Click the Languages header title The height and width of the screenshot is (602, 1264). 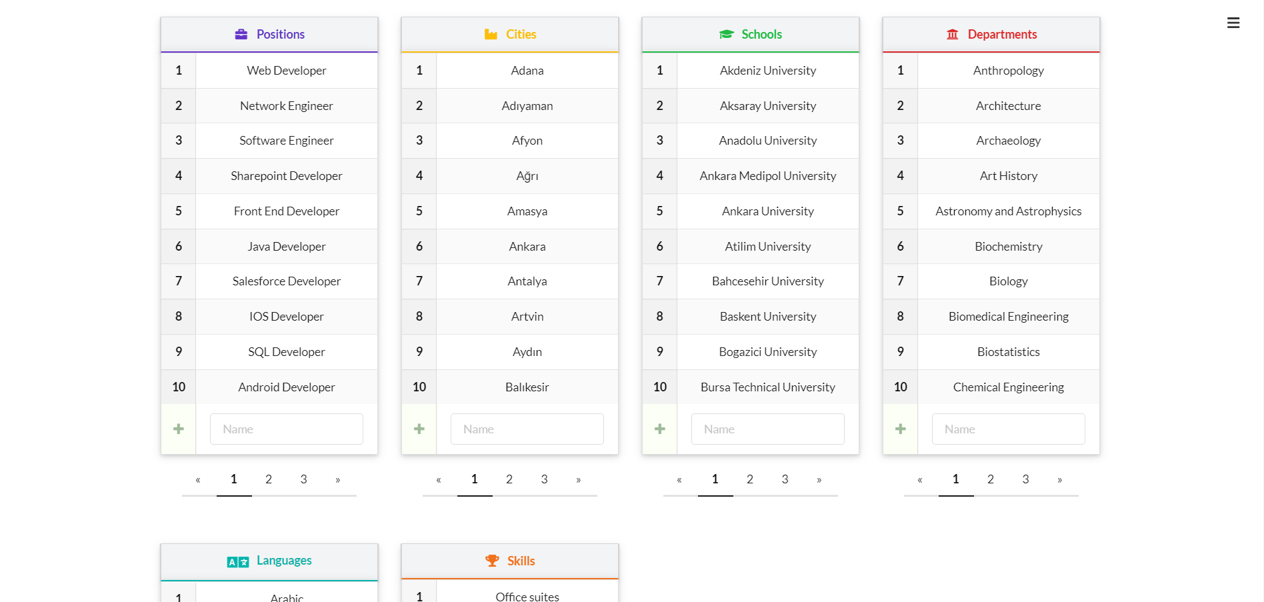(284, 561)
